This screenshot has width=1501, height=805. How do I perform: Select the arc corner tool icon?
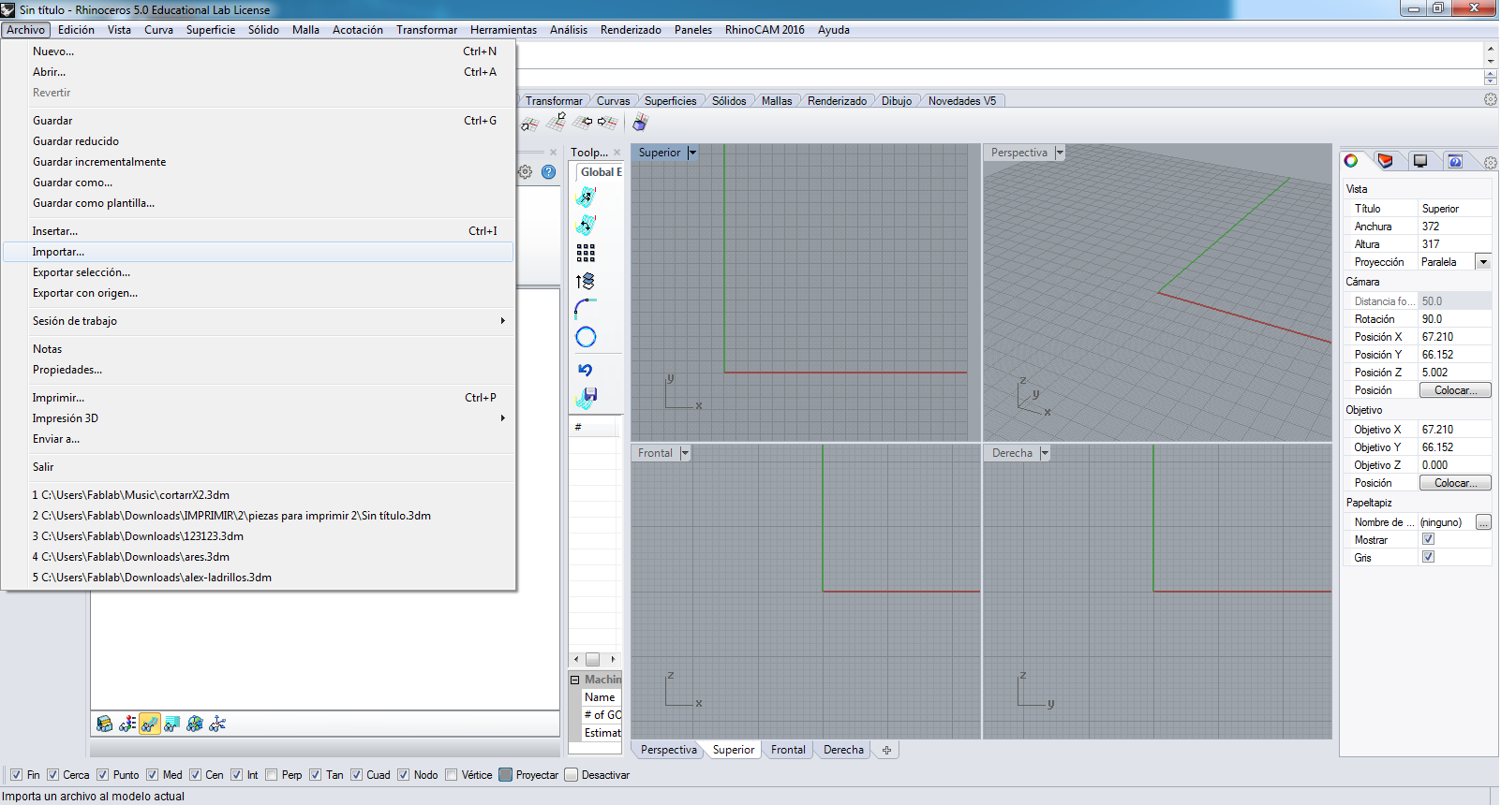coord(586,309)
